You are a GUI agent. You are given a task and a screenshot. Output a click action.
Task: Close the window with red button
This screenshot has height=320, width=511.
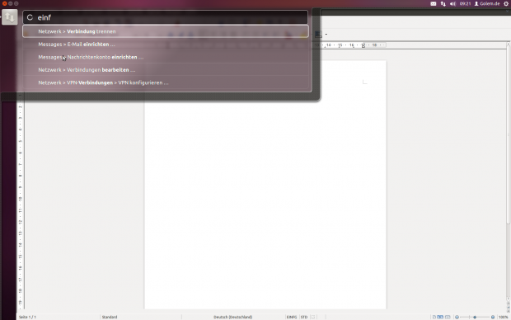5,3
